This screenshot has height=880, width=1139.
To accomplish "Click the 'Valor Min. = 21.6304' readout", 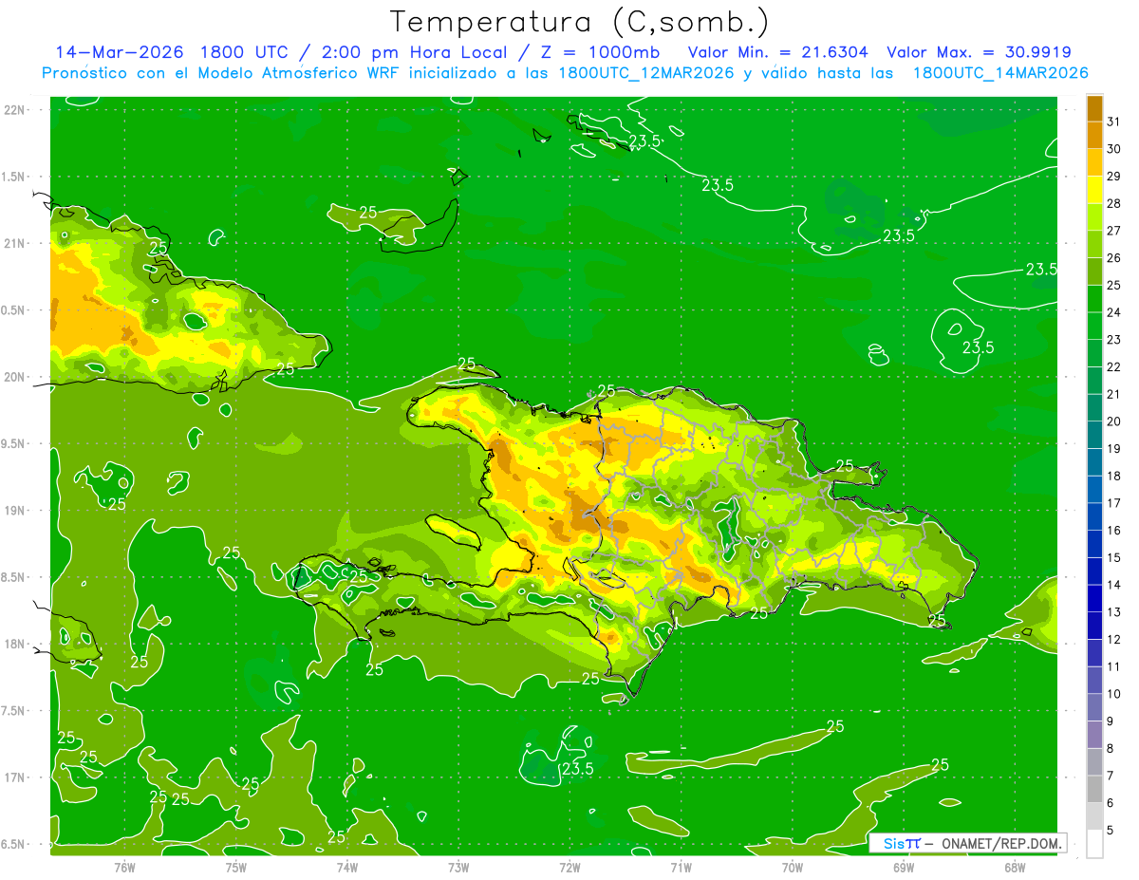I will pyautogui.click(x=778, y=52).
